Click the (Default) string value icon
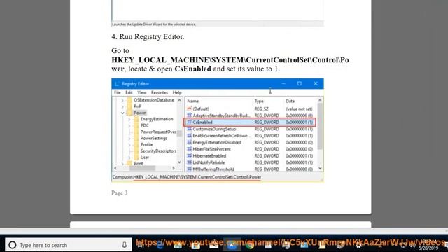448x252 pixels. coord(190,109)
